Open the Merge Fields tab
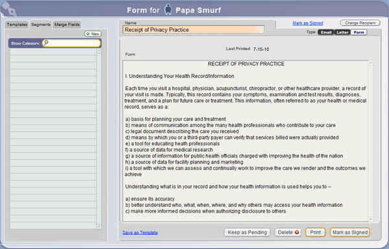The height and width of the screenshot is (249, 389). [x=67, y=25]
